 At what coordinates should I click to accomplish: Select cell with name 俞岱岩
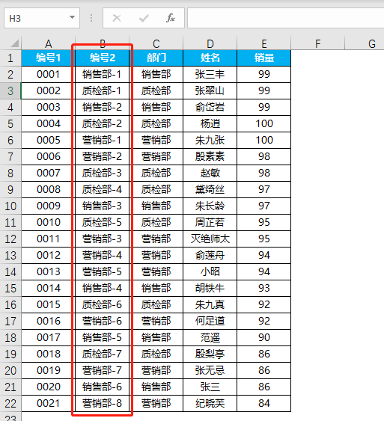[210, 108]
